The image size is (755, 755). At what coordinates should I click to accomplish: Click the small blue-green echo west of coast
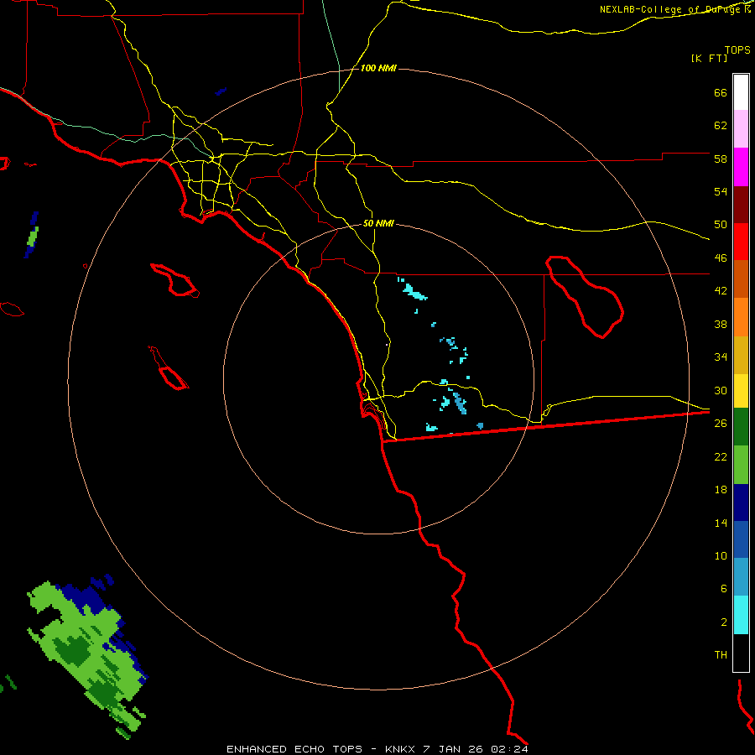point(32,235)
